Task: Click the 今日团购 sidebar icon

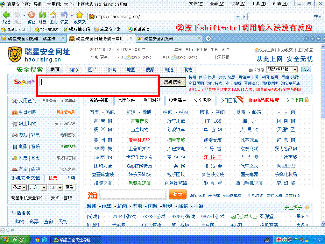Action: [15, 113]
